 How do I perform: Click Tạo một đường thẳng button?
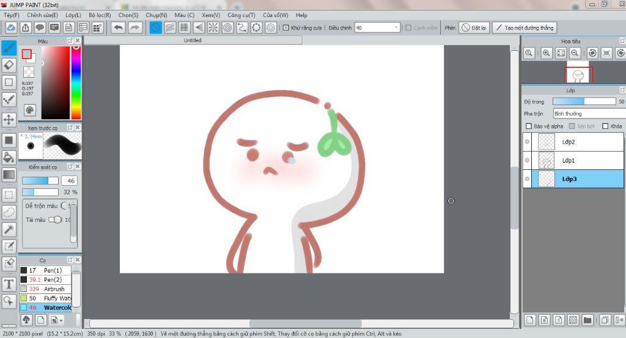[525, 28]
